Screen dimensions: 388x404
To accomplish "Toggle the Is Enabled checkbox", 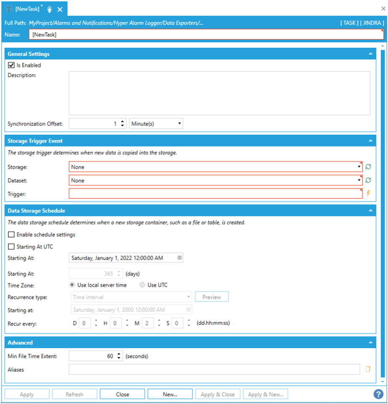I will click(x=11, y=65).
